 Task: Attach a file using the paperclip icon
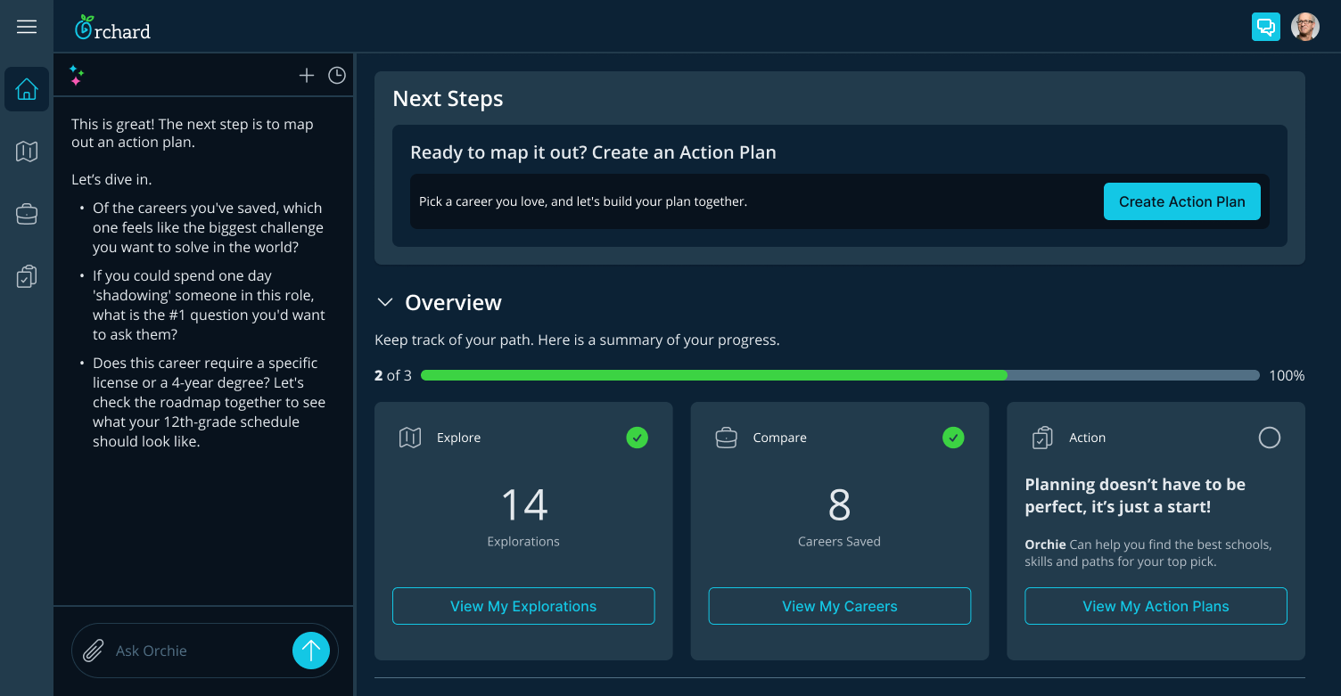(x=93, y=651)
